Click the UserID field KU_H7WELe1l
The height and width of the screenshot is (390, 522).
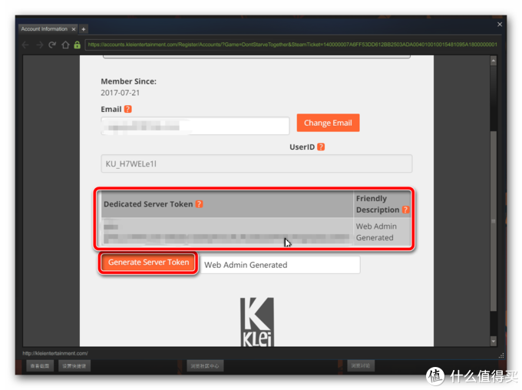tap(256, 164)
